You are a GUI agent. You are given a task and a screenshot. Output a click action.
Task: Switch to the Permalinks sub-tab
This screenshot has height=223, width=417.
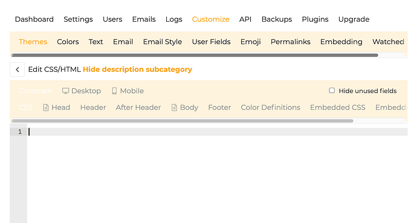click(291, 42)
